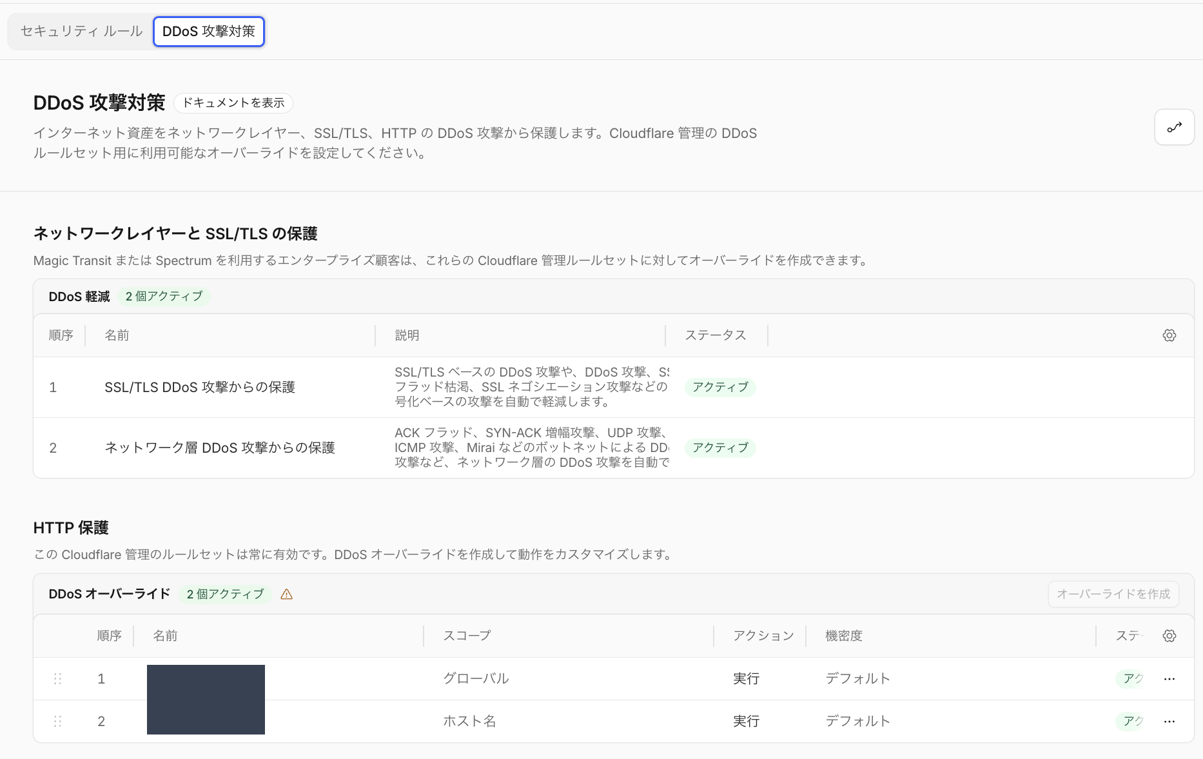1203x759 pixels.
Task: Click the 2 個アクティブ badge in DDoS オーバーライド
Action: [226, 594]
